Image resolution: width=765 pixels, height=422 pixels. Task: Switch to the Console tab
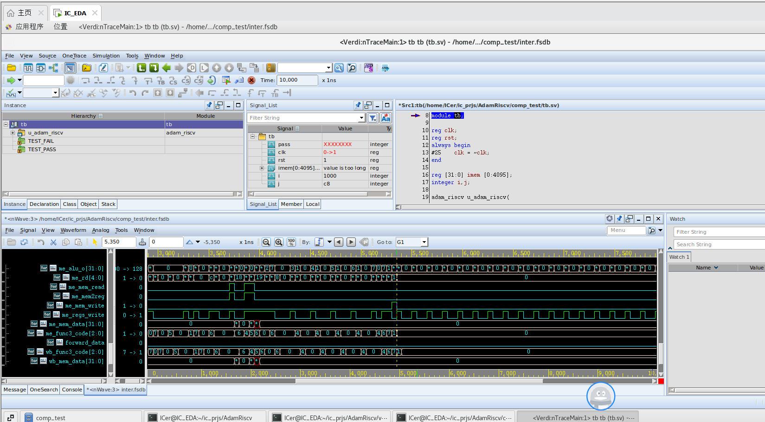tap(72, 390)
